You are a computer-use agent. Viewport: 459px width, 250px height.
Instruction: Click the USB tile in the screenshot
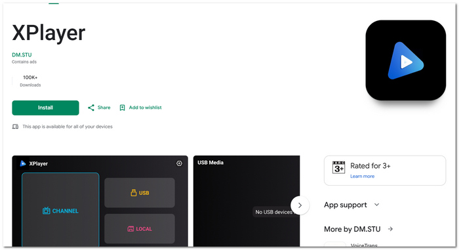coord(140,192)
